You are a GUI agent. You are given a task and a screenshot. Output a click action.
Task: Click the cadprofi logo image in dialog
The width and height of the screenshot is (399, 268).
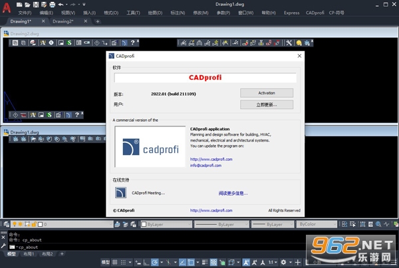coord(150,146)
